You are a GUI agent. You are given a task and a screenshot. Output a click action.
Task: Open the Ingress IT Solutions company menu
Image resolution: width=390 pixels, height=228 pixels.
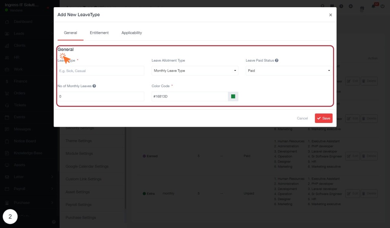[22, 5]
